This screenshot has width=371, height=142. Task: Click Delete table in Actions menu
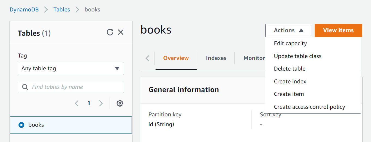(290, 69)
